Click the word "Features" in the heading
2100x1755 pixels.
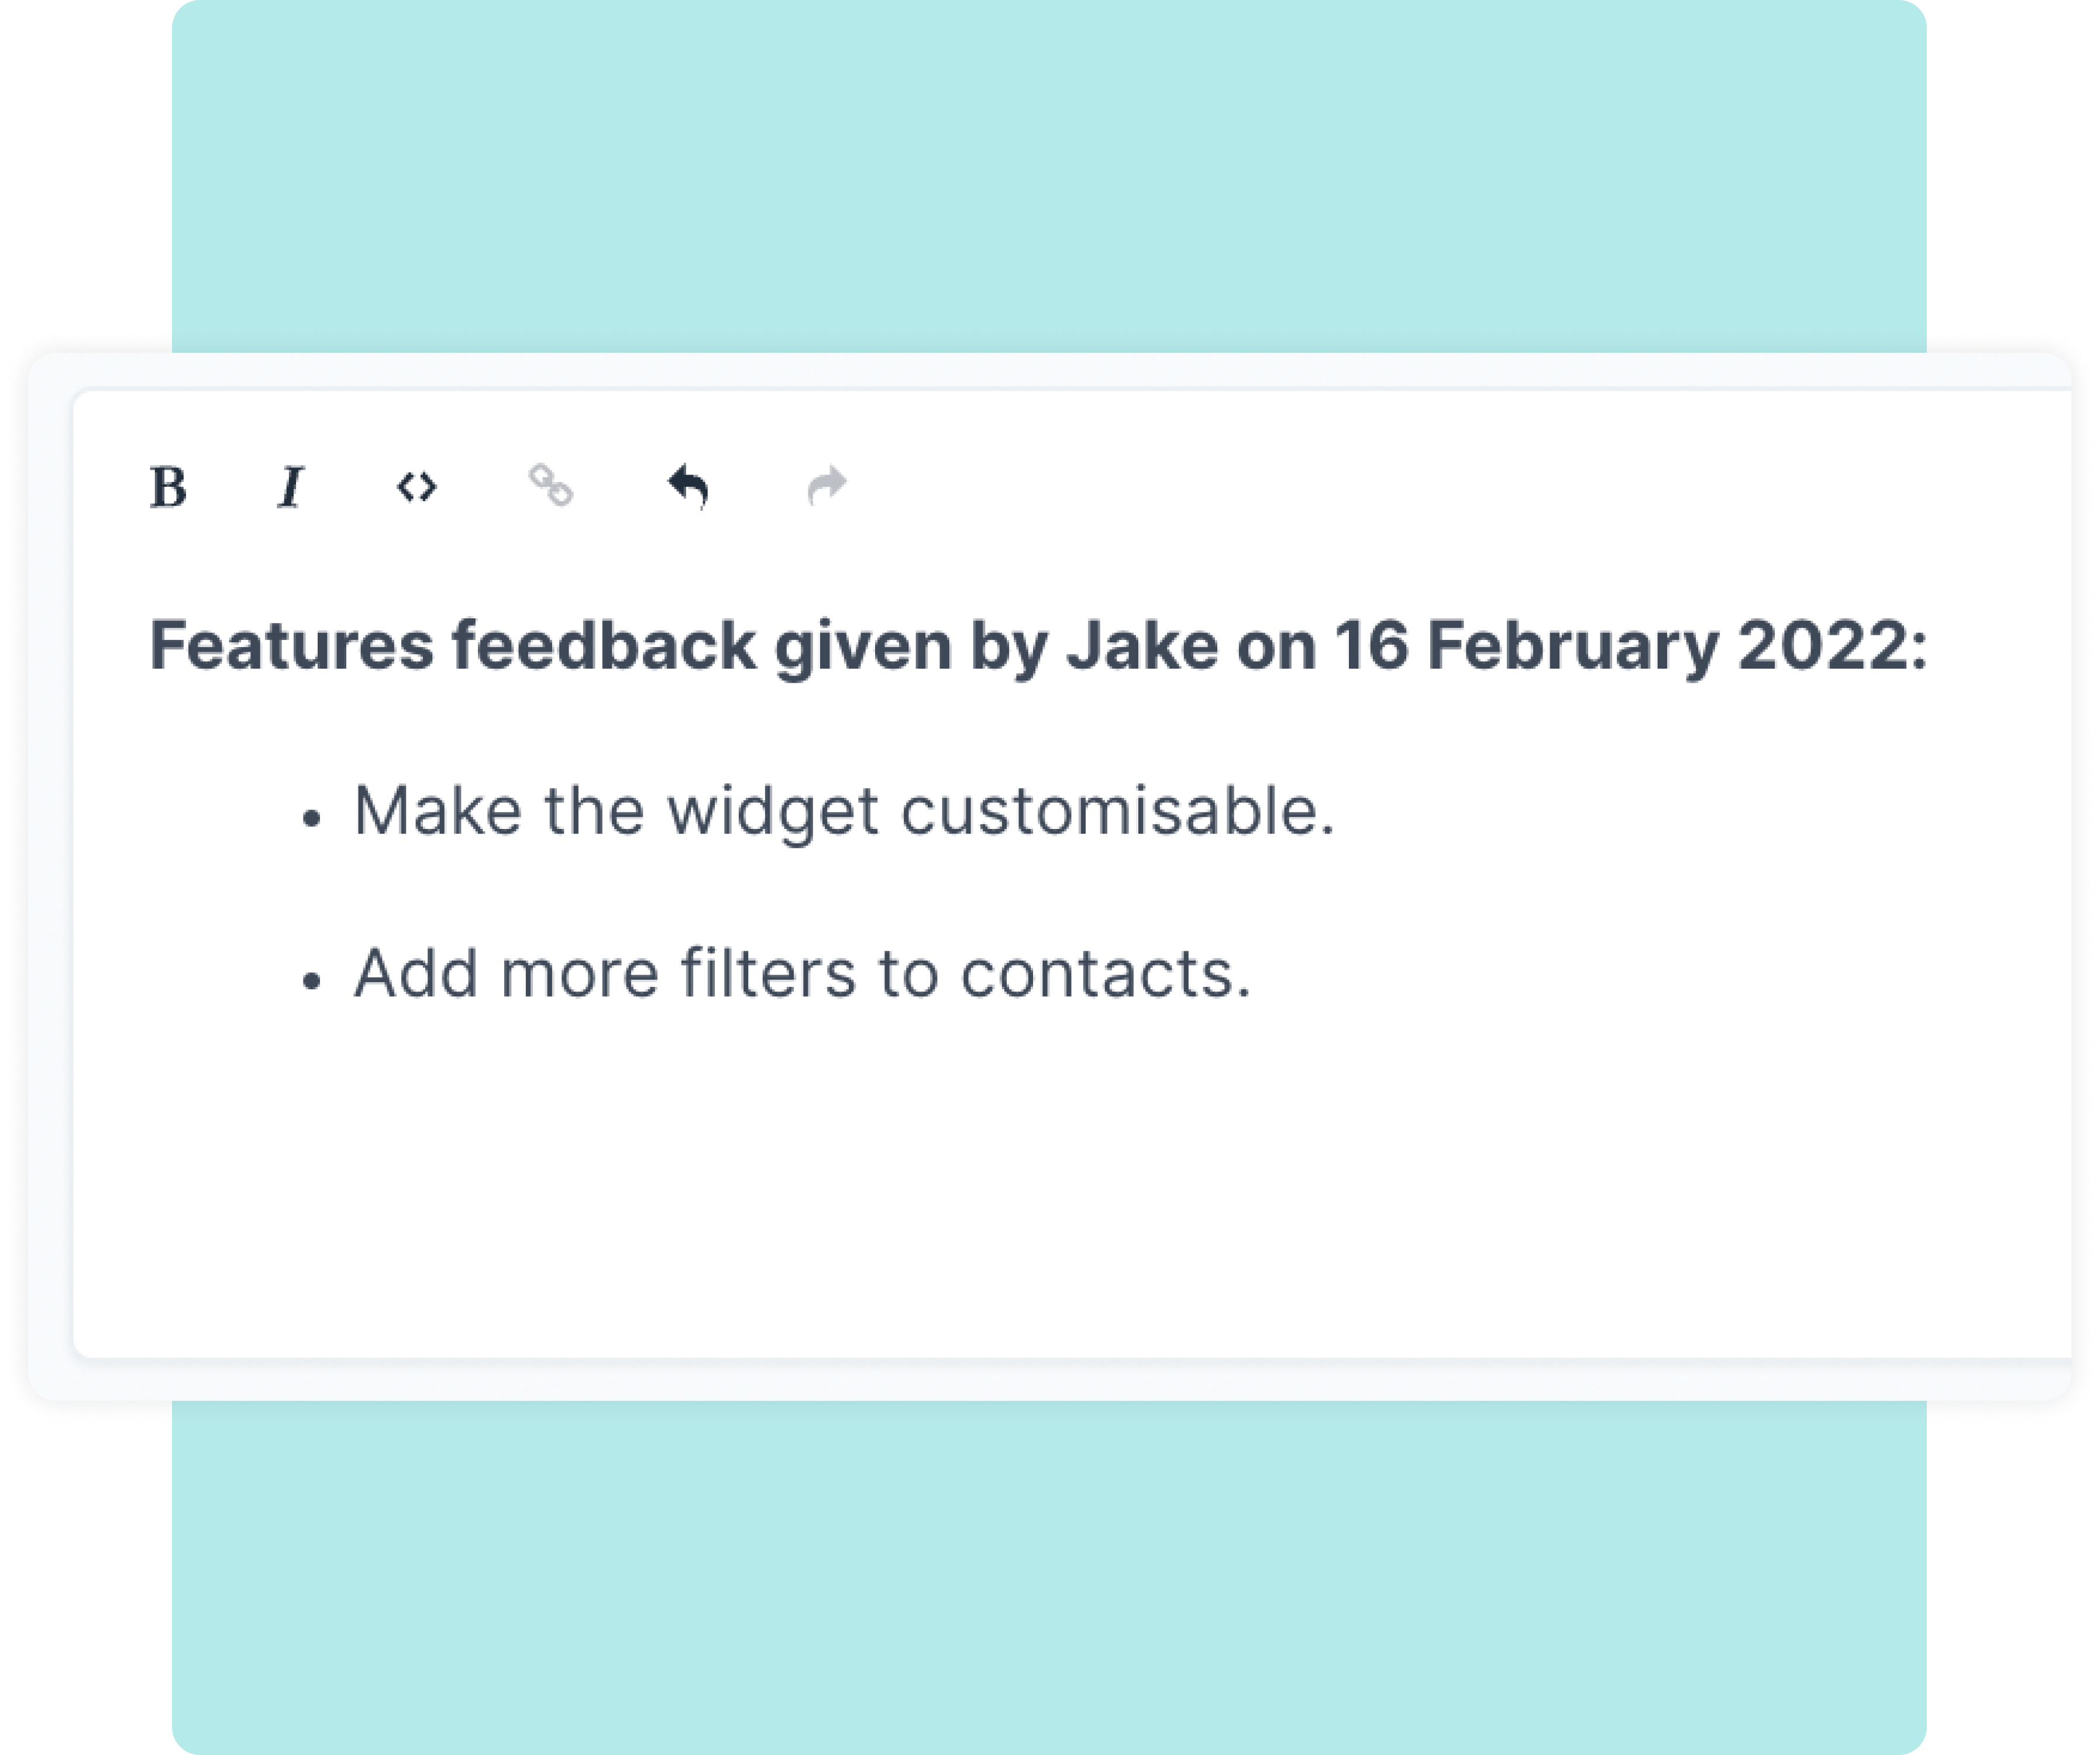click(x=291, y=646)
